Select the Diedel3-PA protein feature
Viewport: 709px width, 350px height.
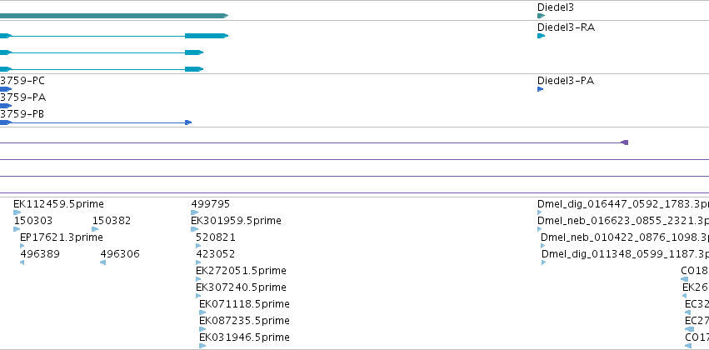[x=540, y=89]
